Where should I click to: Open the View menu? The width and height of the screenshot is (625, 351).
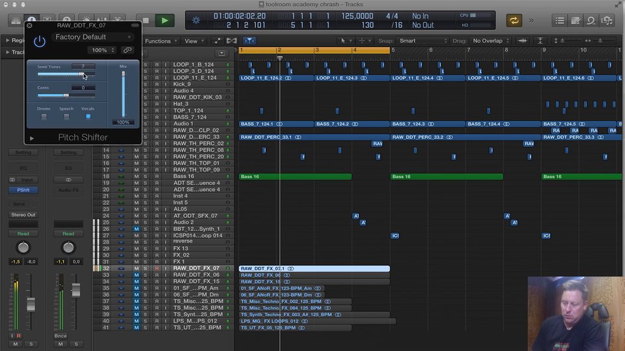click(x=194, y=41)
